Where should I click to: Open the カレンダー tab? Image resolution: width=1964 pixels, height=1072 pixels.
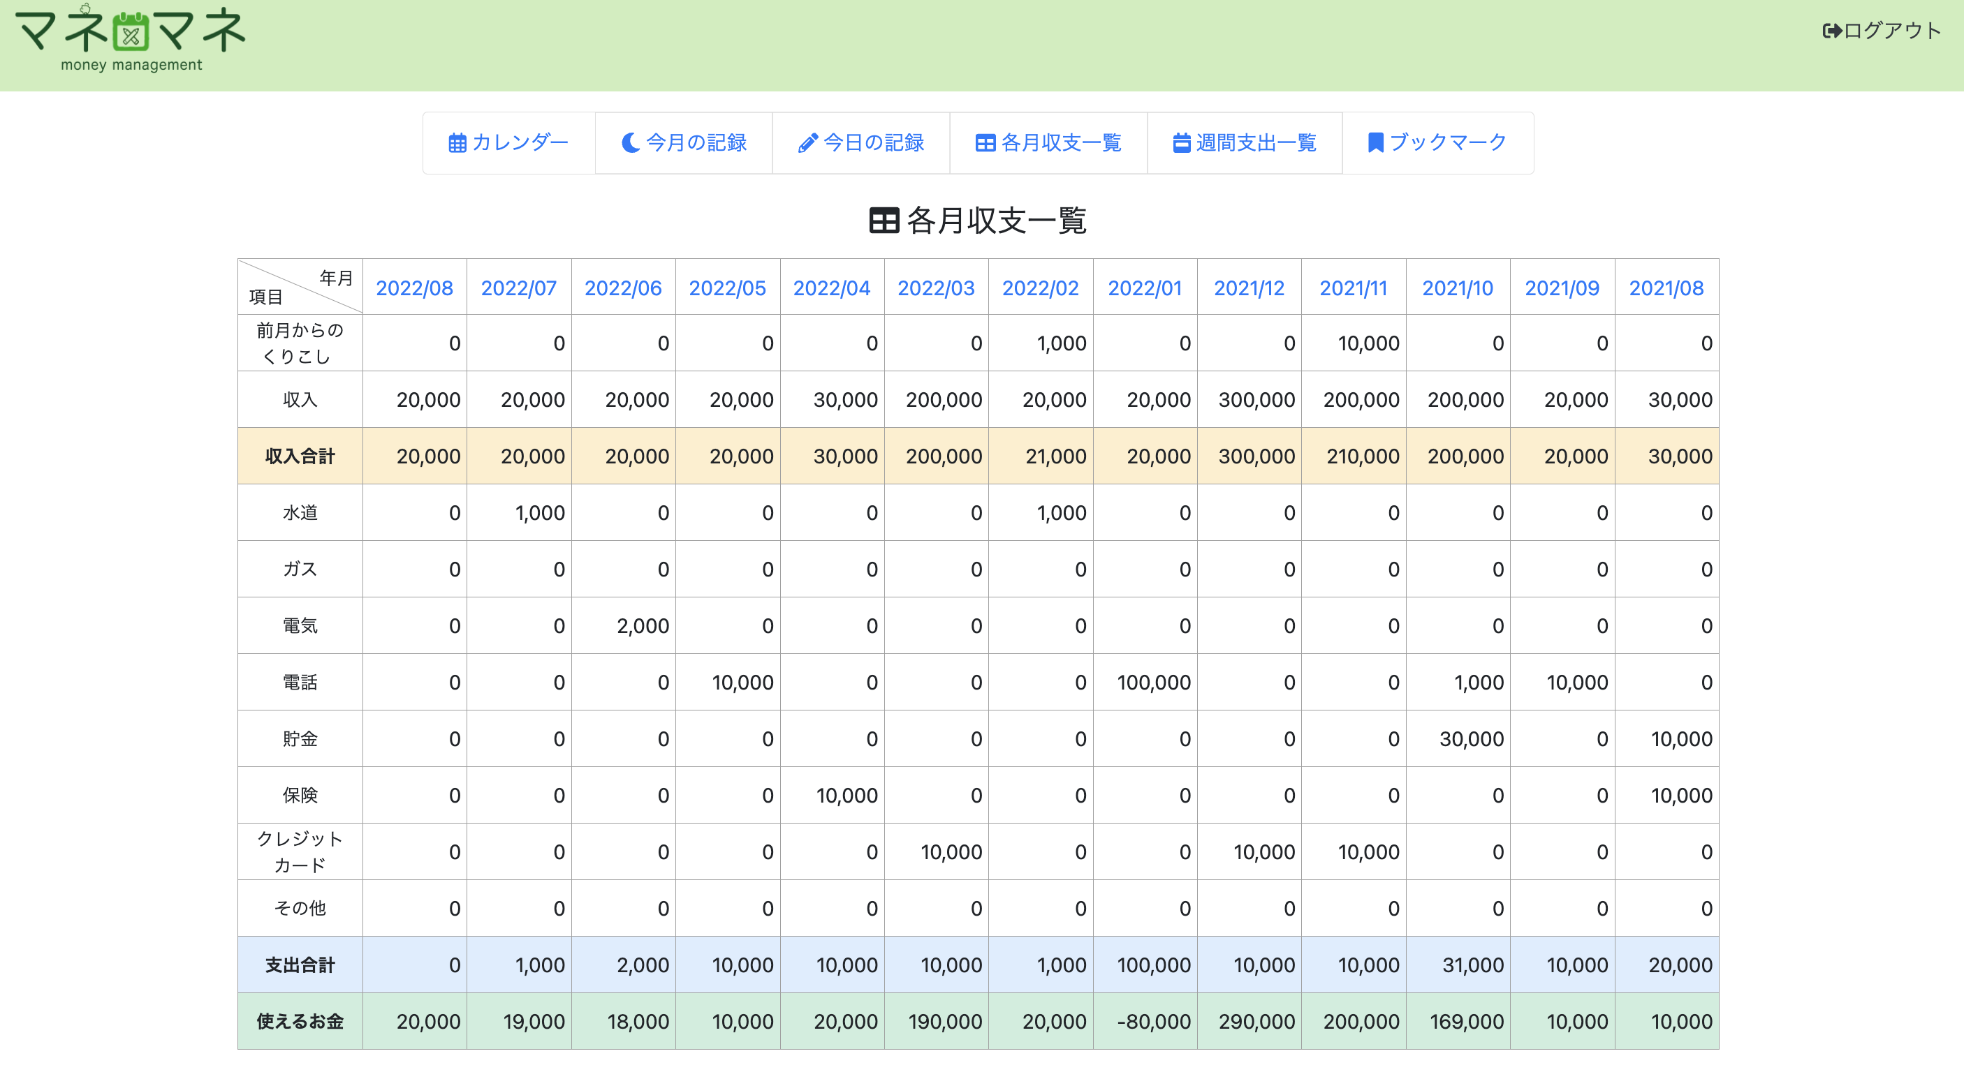click(x=509, y=143)
